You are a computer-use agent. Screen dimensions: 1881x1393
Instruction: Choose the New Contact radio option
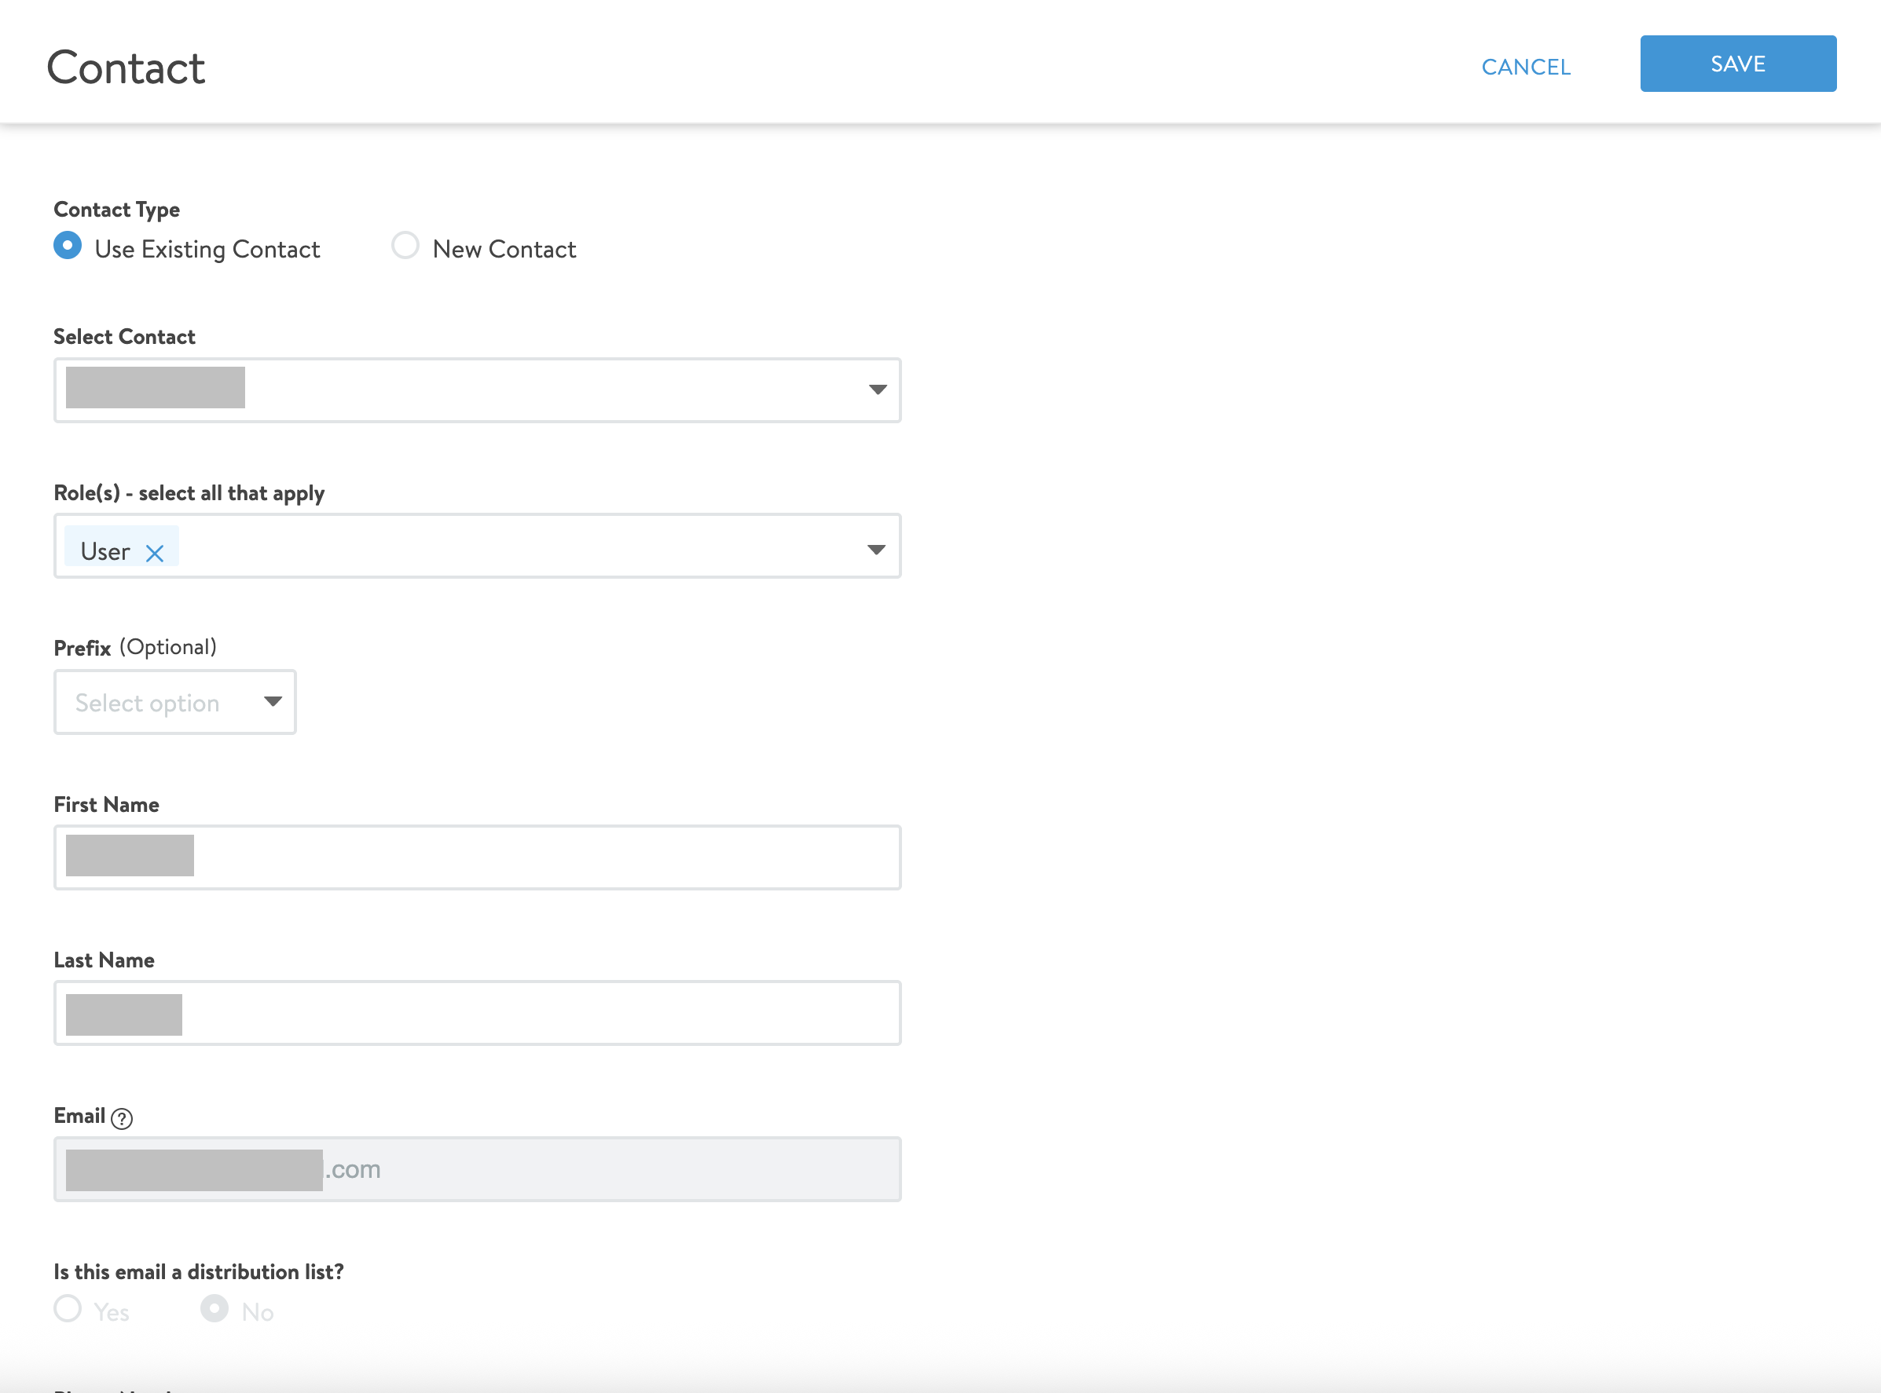(x=405, y=245)
